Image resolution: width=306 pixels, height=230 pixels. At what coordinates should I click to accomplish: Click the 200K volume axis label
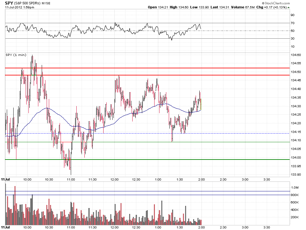295,217
